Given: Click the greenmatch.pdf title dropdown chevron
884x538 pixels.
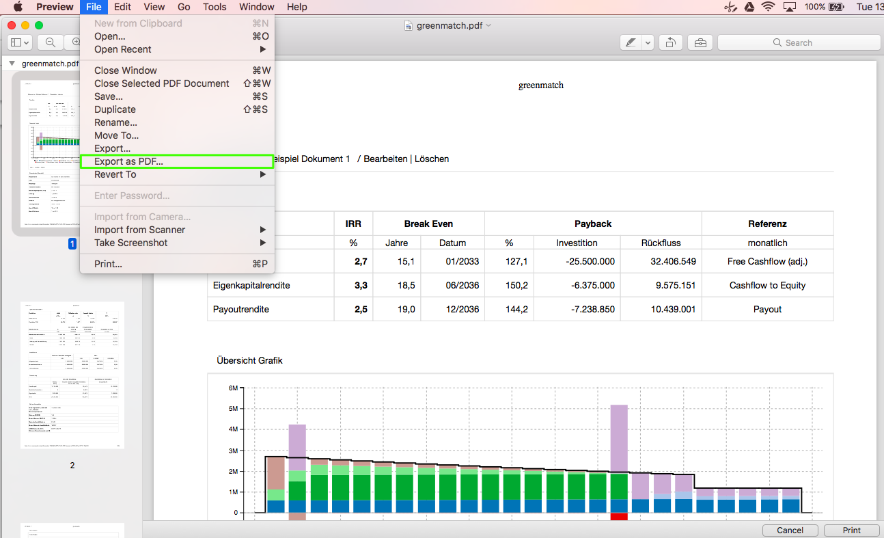Looking at the screenshot, I should tap(488, 25).
